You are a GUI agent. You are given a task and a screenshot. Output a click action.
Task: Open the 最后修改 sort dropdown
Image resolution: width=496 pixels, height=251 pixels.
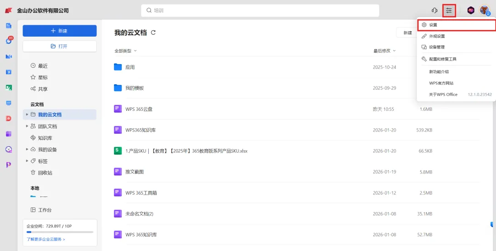(x=385, y=51)
